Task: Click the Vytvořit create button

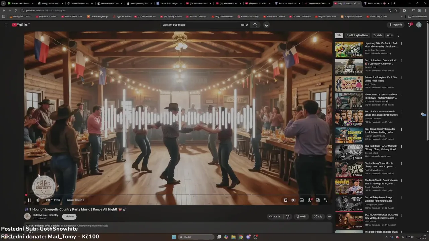Action: tap(395, 25)
